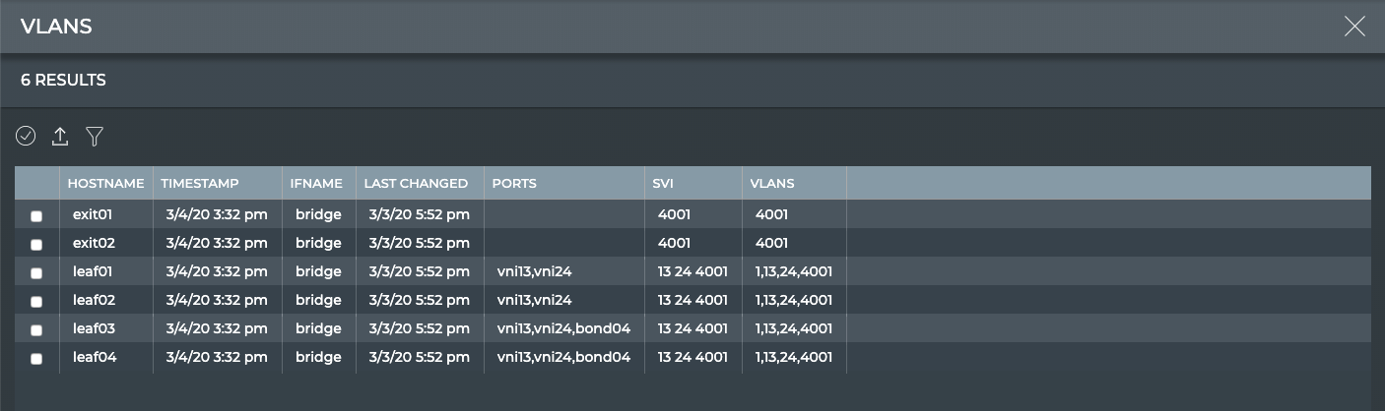1385x411 pixels.
Task: Click the Ifname column header
Action: (316, 183)
